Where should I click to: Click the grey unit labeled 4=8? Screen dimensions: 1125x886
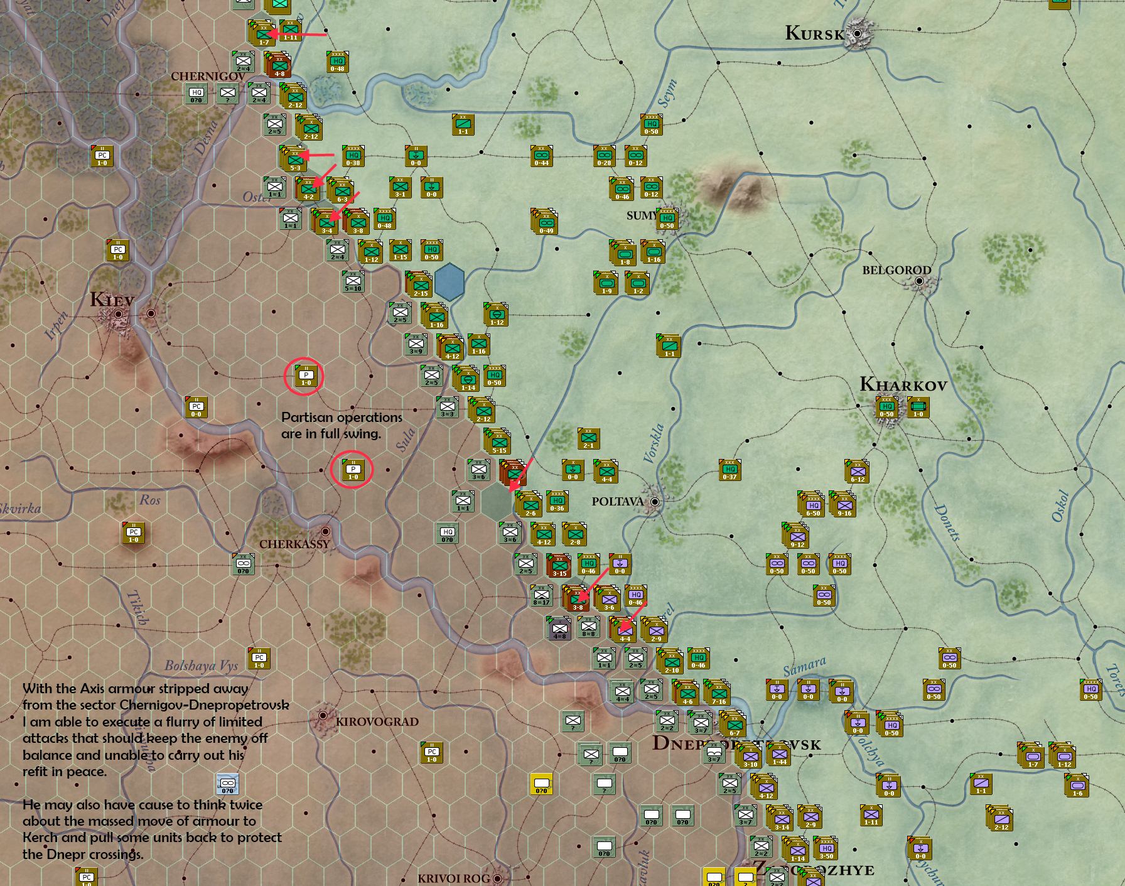pyautogui.click(x=558, y=628)
